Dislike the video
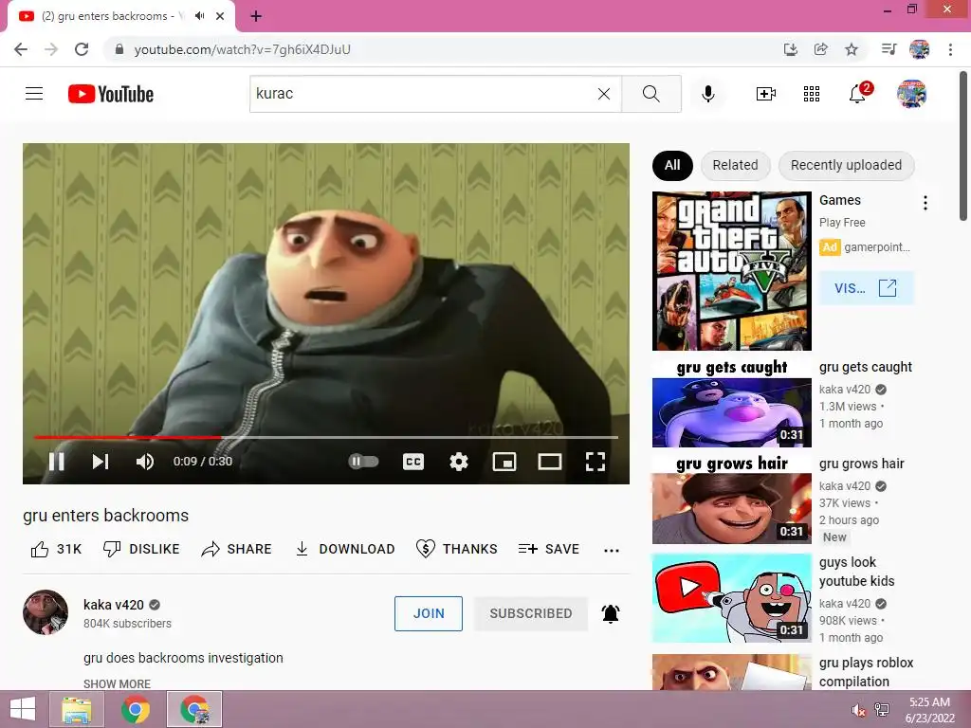971x728 pixels. (141, 549)
